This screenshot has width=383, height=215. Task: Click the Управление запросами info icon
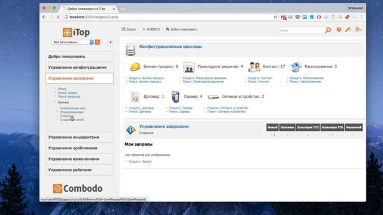click(130, 130)
